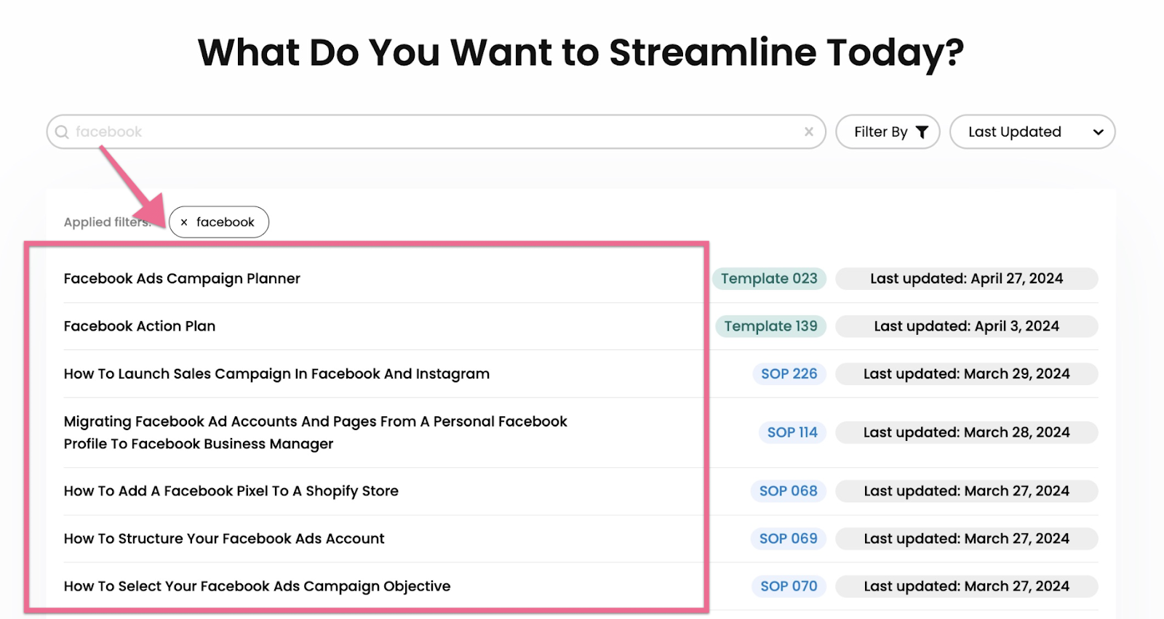Image resolution: width=1164 pixels, height=619 pixels.
Task: Click the Applied filters label
Action: point(107,222)
